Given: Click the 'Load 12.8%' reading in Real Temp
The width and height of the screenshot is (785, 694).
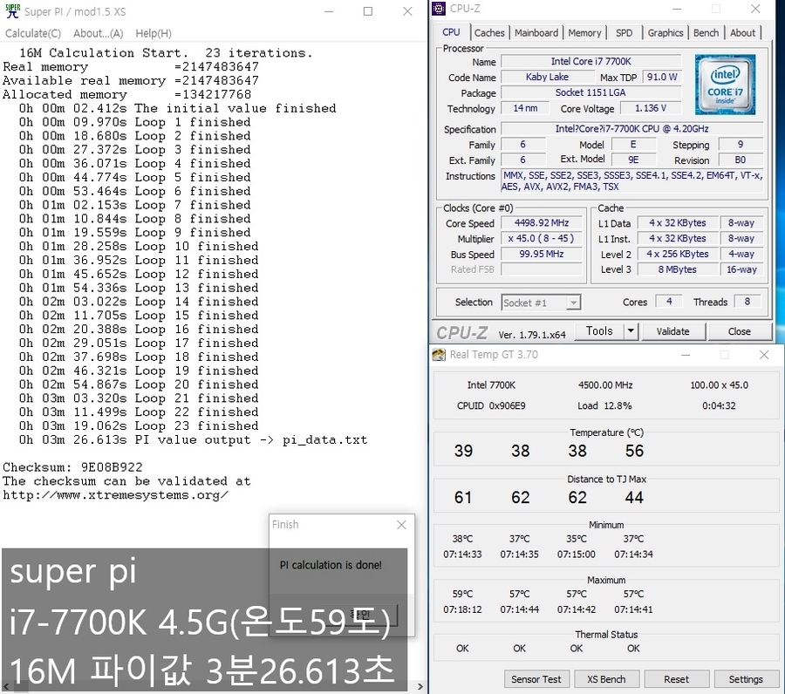Looking at the screenshot, I should pos(604,405).
